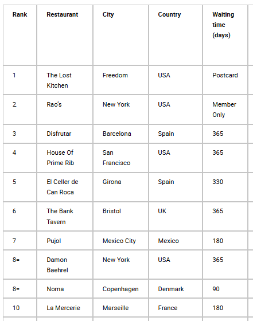This screenshot has height=321, width=253.
Task: Click the Noma restaurant cell
Action: [x=65, y=289]
